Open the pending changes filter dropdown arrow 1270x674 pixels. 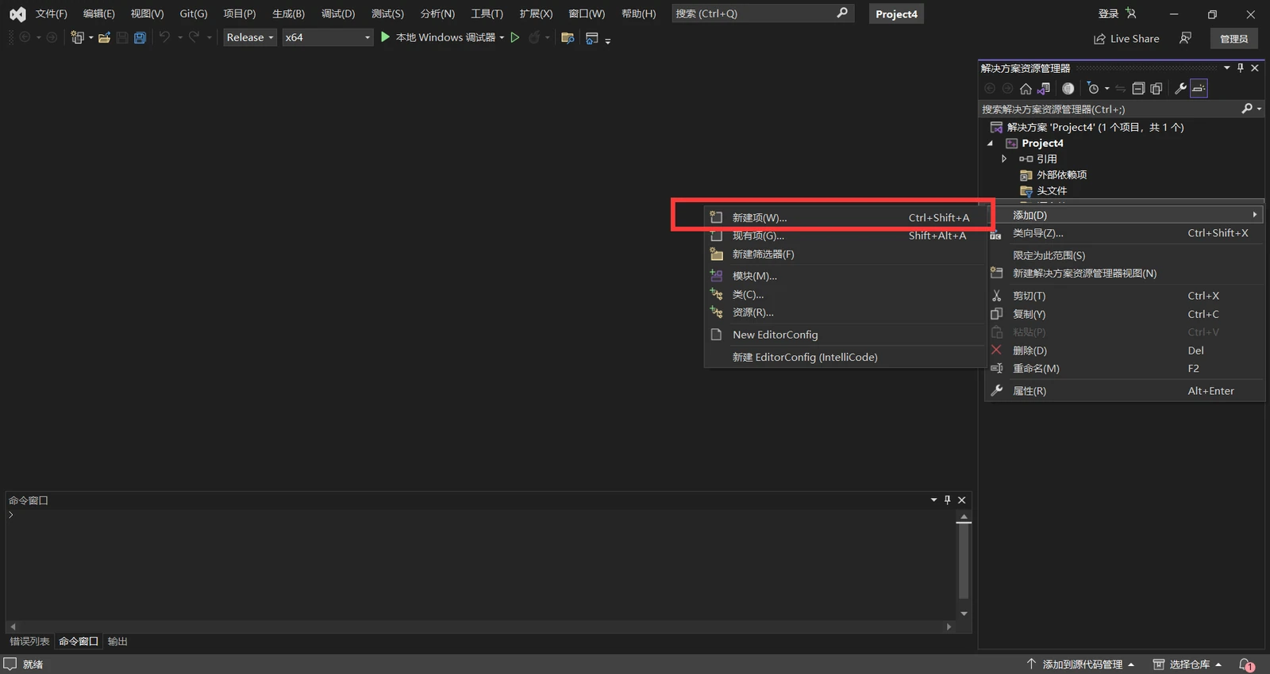click(1106, 89)
